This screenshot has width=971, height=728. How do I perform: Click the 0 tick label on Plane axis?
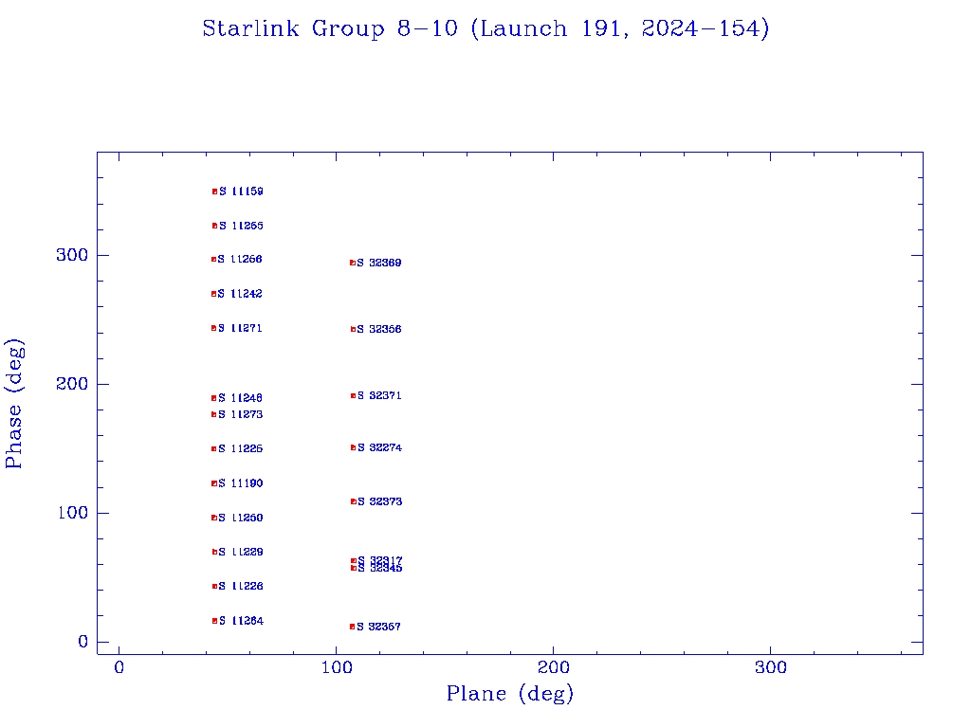point(119,668)
